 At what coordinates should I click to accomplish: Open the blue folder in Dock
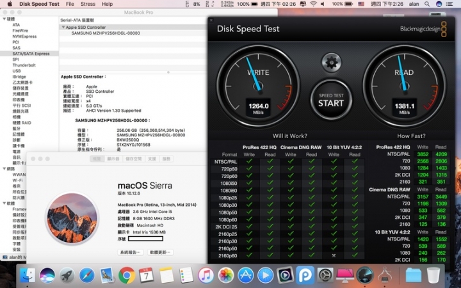click(414, 275)
